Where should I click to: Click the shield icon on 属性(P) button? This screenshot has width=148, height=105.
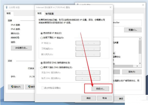pyautogui.click(x=12, y=87)
